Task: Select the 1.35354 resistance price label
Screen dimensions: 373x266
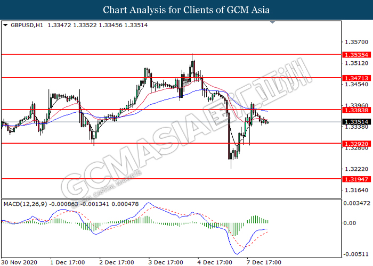Action: [x=356, y=55]
